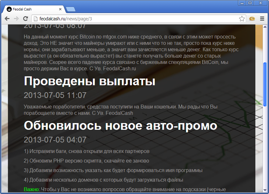The height and width of the screenshot is (194, 269).
Task: Click the line '2) Обновили PHP версию скрипта'
Action: pos(87,161)
